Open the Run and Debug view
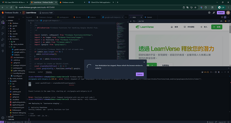 click(x=3, y=39)
